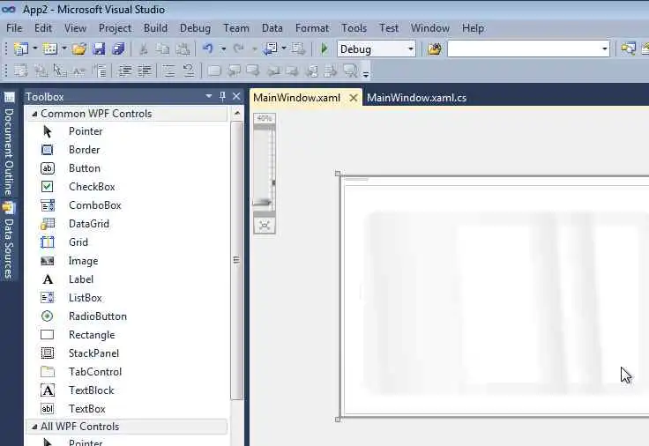Open the File menu
Viewport: 649px width, 446px height.
[14, 28]
